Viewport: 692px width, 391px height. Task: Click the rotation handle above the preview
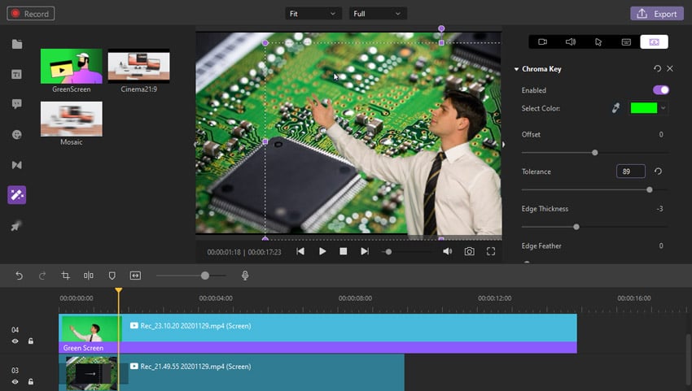point(441,28)
